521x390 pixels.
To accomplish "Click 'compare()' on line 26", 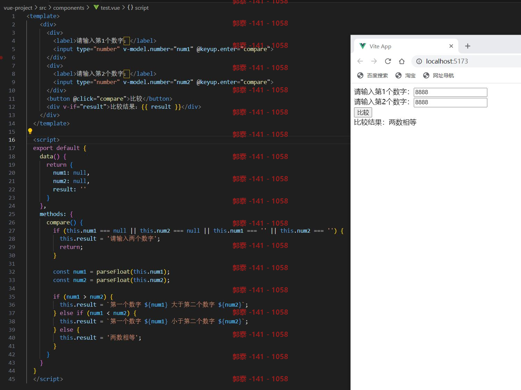I will (x=61, y=222).
